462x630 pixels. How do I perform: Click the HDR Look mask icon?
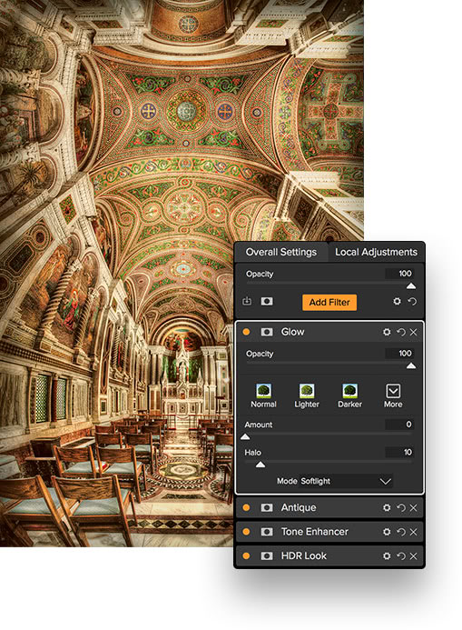point(267,556)
